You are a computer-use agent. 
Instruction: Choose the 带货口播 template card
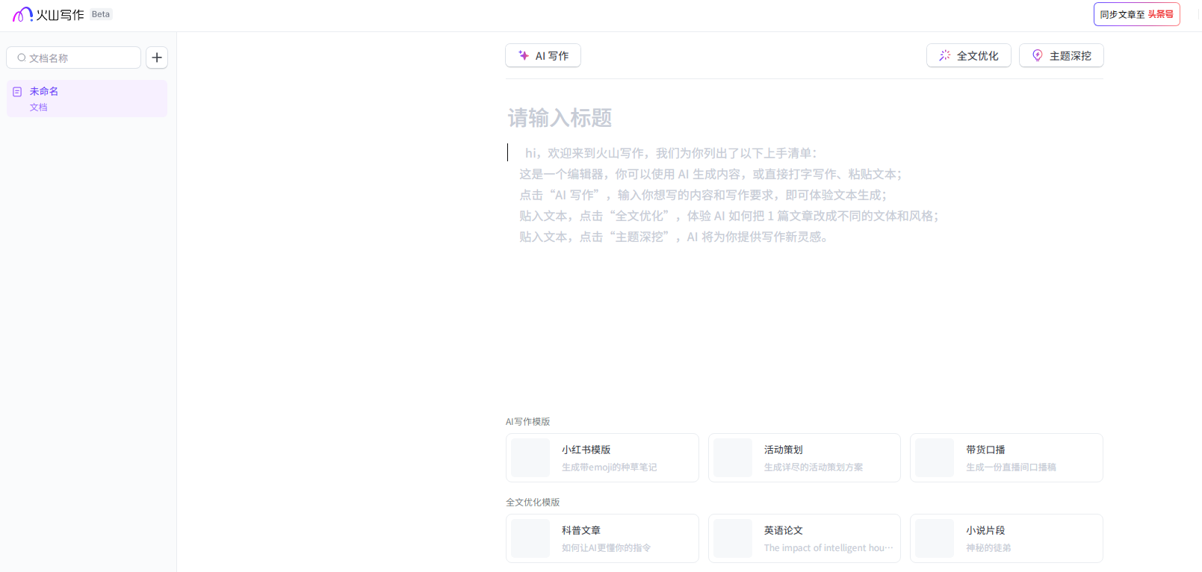pos(1006,458)
